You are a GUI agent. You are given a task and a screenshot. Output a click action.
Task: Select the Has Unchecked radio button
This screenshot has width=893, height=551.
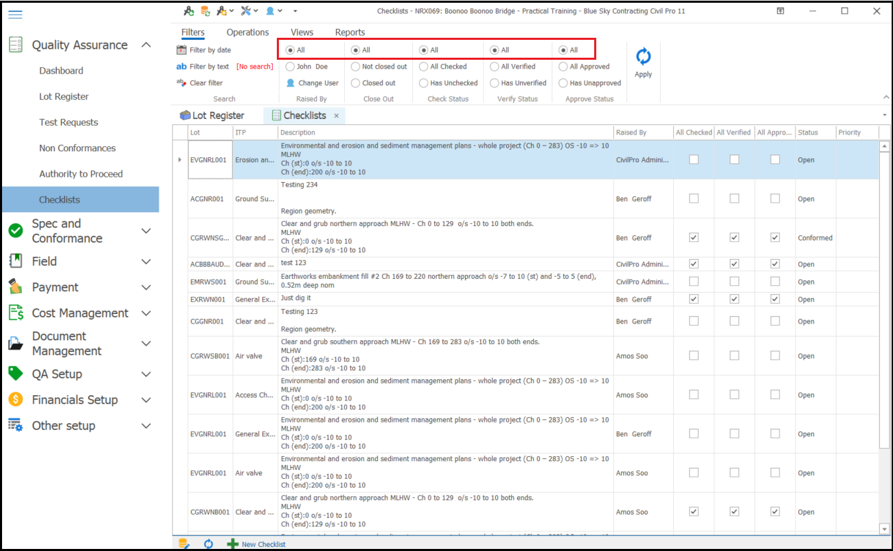(x=423, y=83)
